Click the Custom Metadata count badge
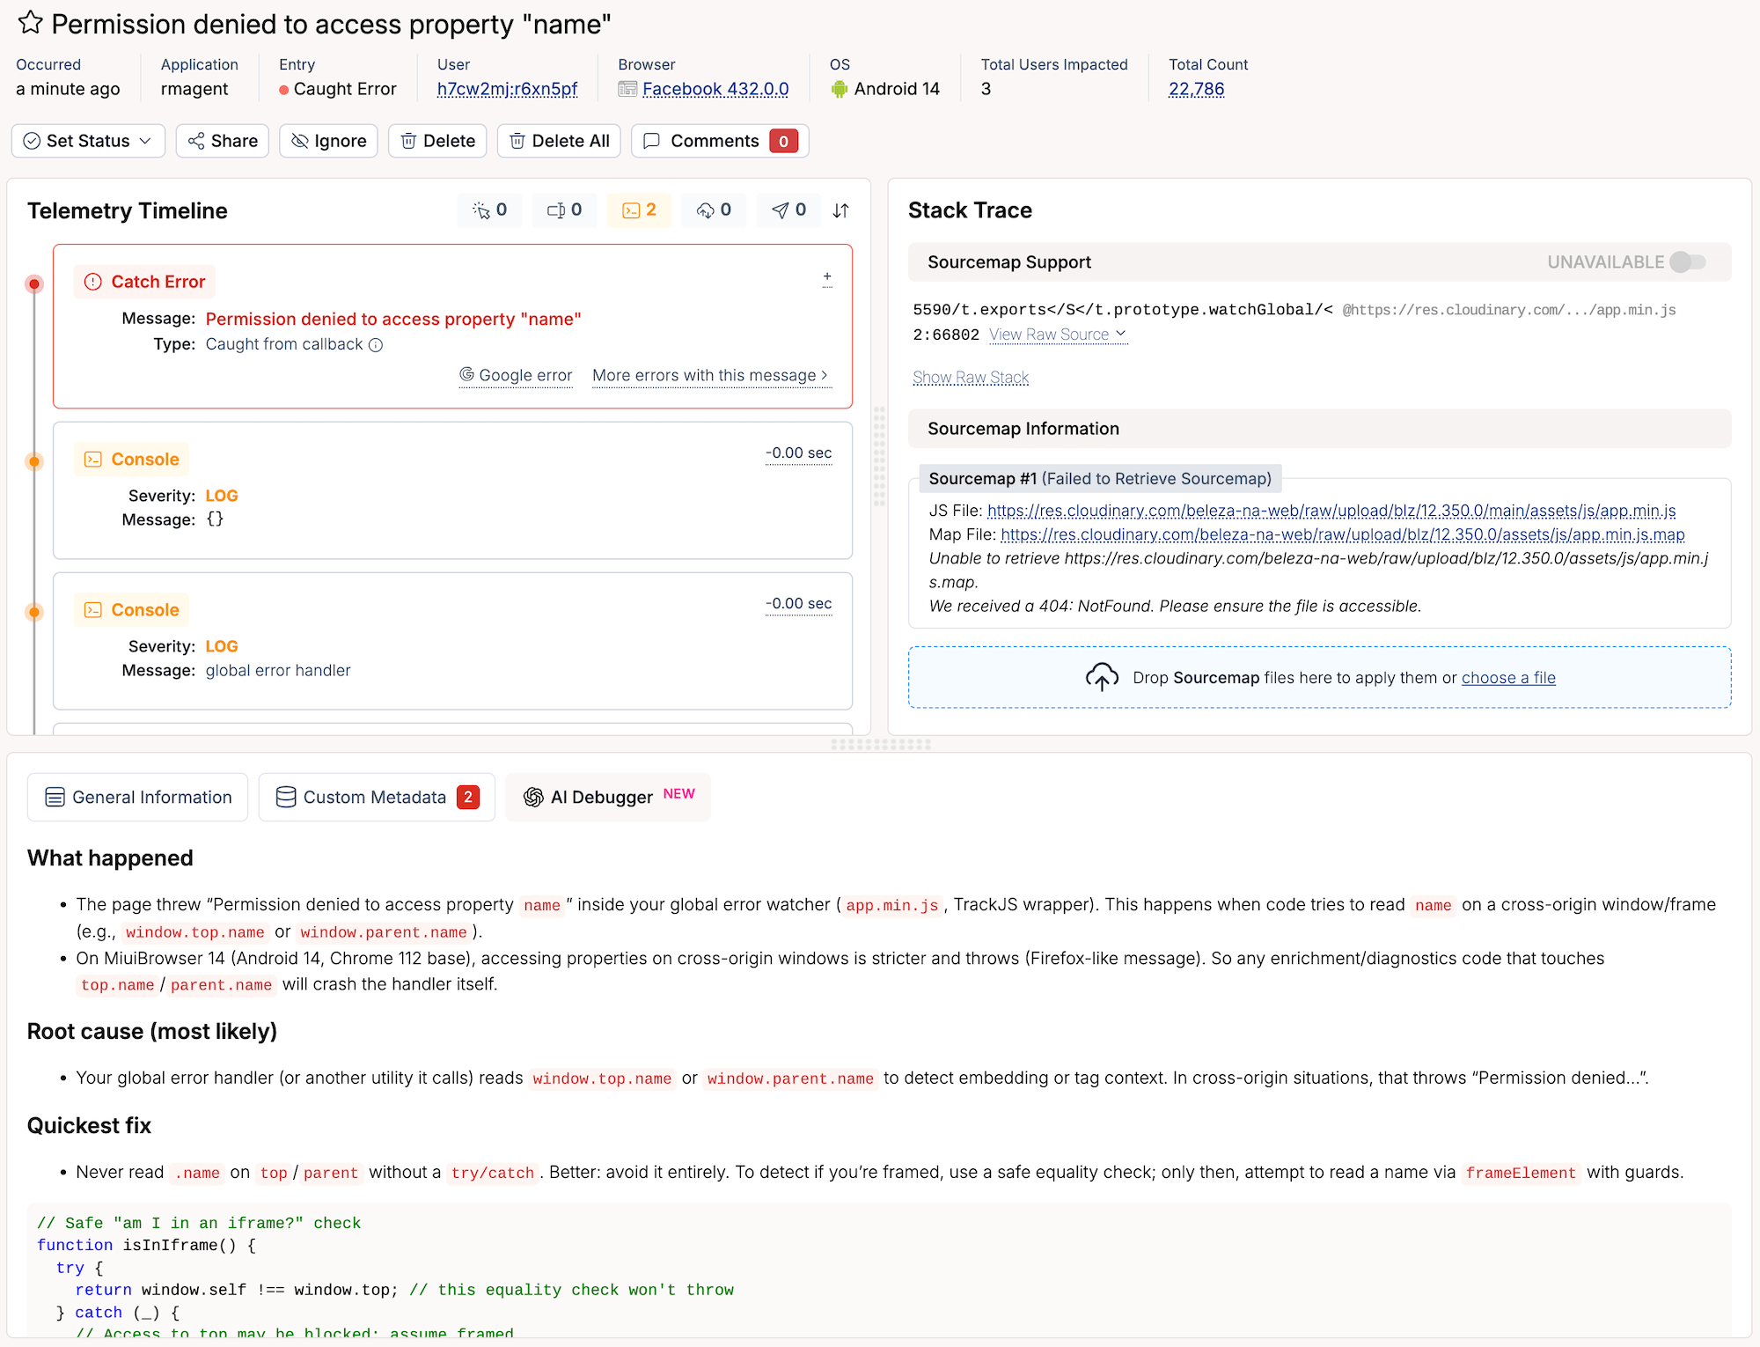This screenshot has height=1347, width=1760. click(x=468, y=798)
